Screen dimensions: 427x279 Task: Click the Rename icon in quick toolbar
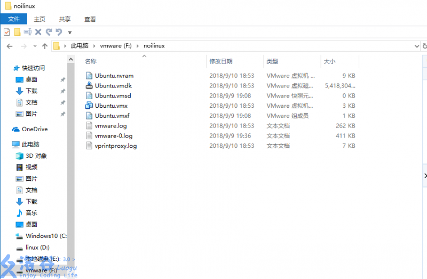point(28,32)
